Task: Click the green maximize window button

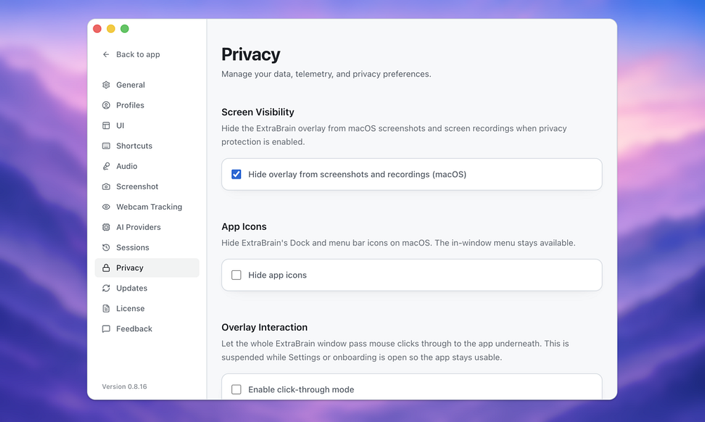Action: (124, 29)
